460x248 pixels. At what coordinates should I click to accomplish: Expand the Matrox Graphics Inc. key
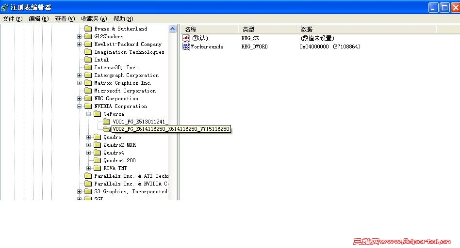(x=79, y=83)
